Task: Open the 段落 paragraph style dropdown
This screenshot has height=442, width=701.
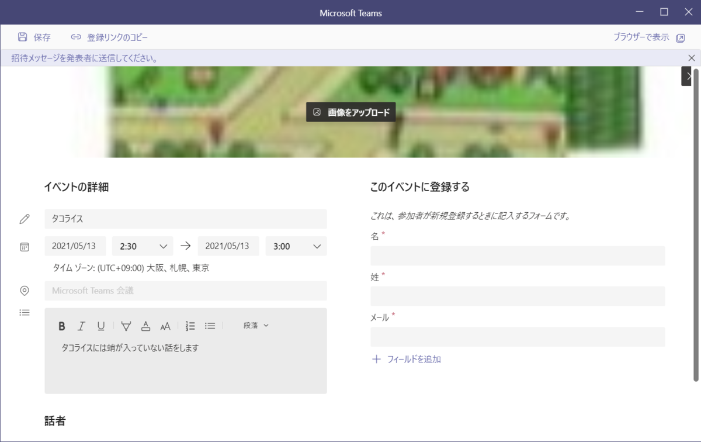Action: (x=256, y=326)
